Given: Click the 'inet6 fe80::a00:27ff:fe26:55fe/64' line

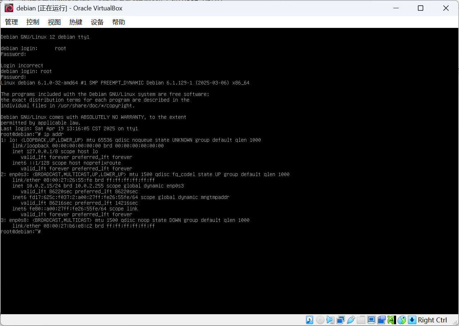Looking at the screenshot, I should coord(75,209).
